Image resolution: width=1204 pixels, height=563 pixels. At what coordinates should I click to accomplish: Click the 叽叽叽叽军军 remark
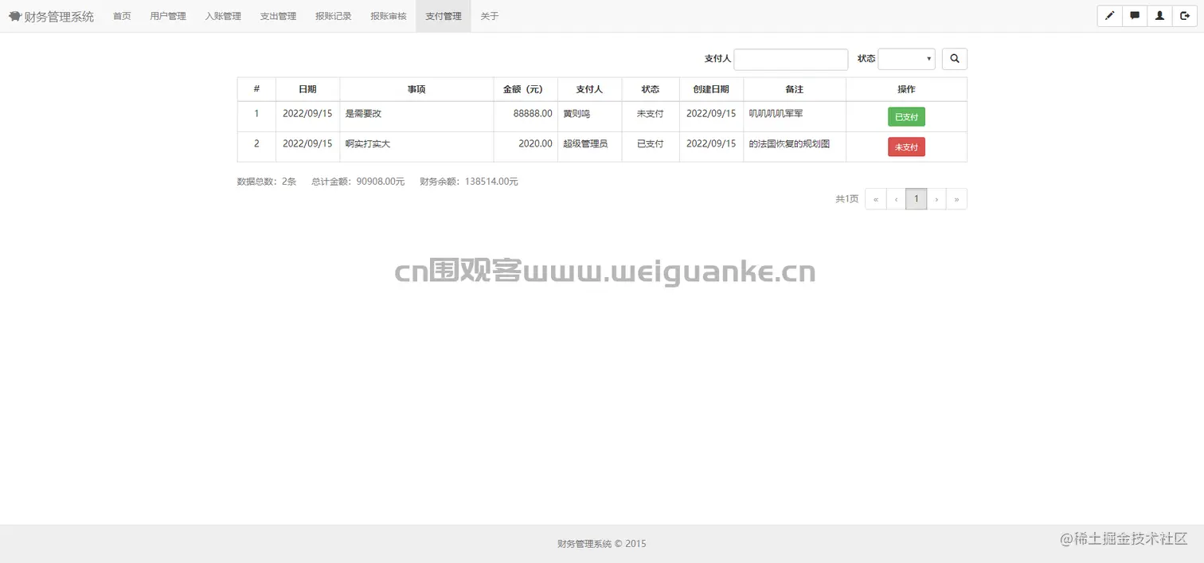(x=776, y=114)
